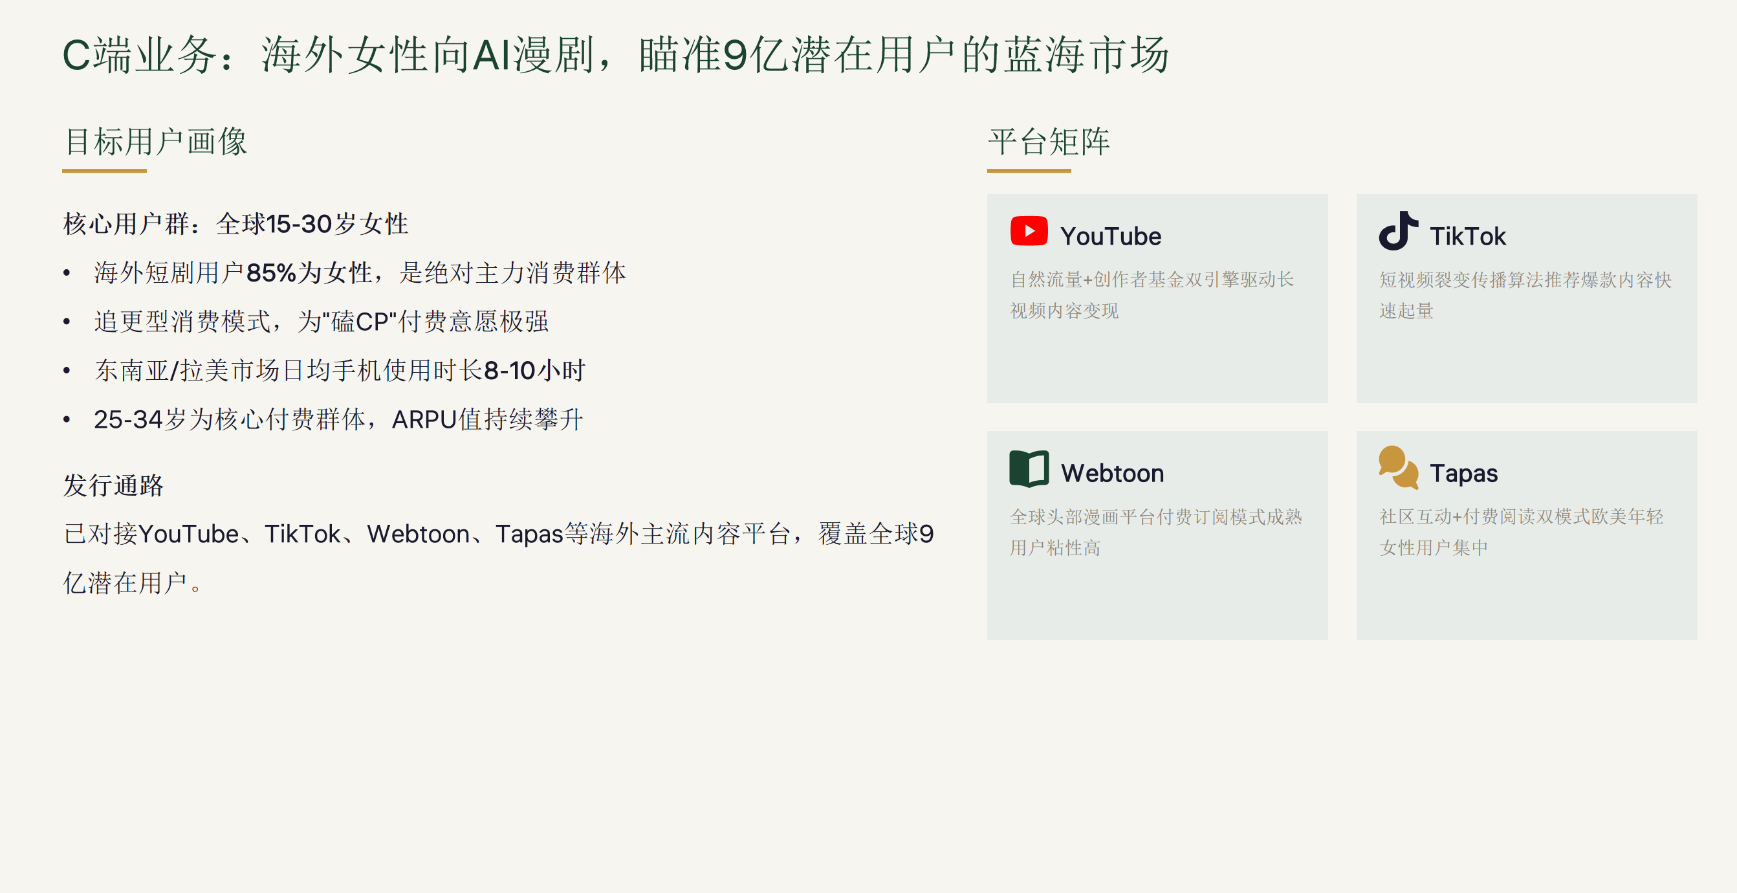Click the TikTok note logo icon
This screenshot has height=893, width=1737.
tap(1398, 230)
